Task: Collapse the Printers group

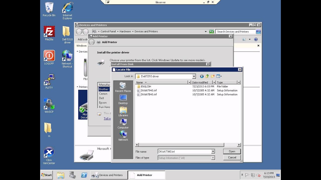Action: point(77,87)
